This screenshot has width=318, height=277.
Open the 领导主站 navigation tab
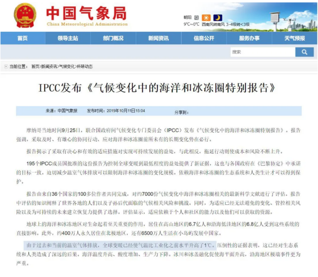click(68, 38)
